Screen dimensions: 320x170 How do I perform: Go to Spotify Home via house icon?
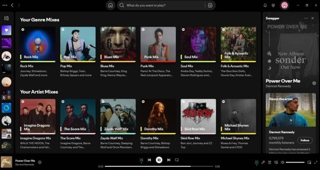110,5
